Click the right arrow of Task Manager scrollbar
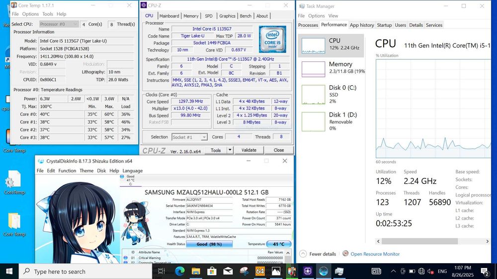The height and width of the screenshot is (279, 497). click(488, 241)
